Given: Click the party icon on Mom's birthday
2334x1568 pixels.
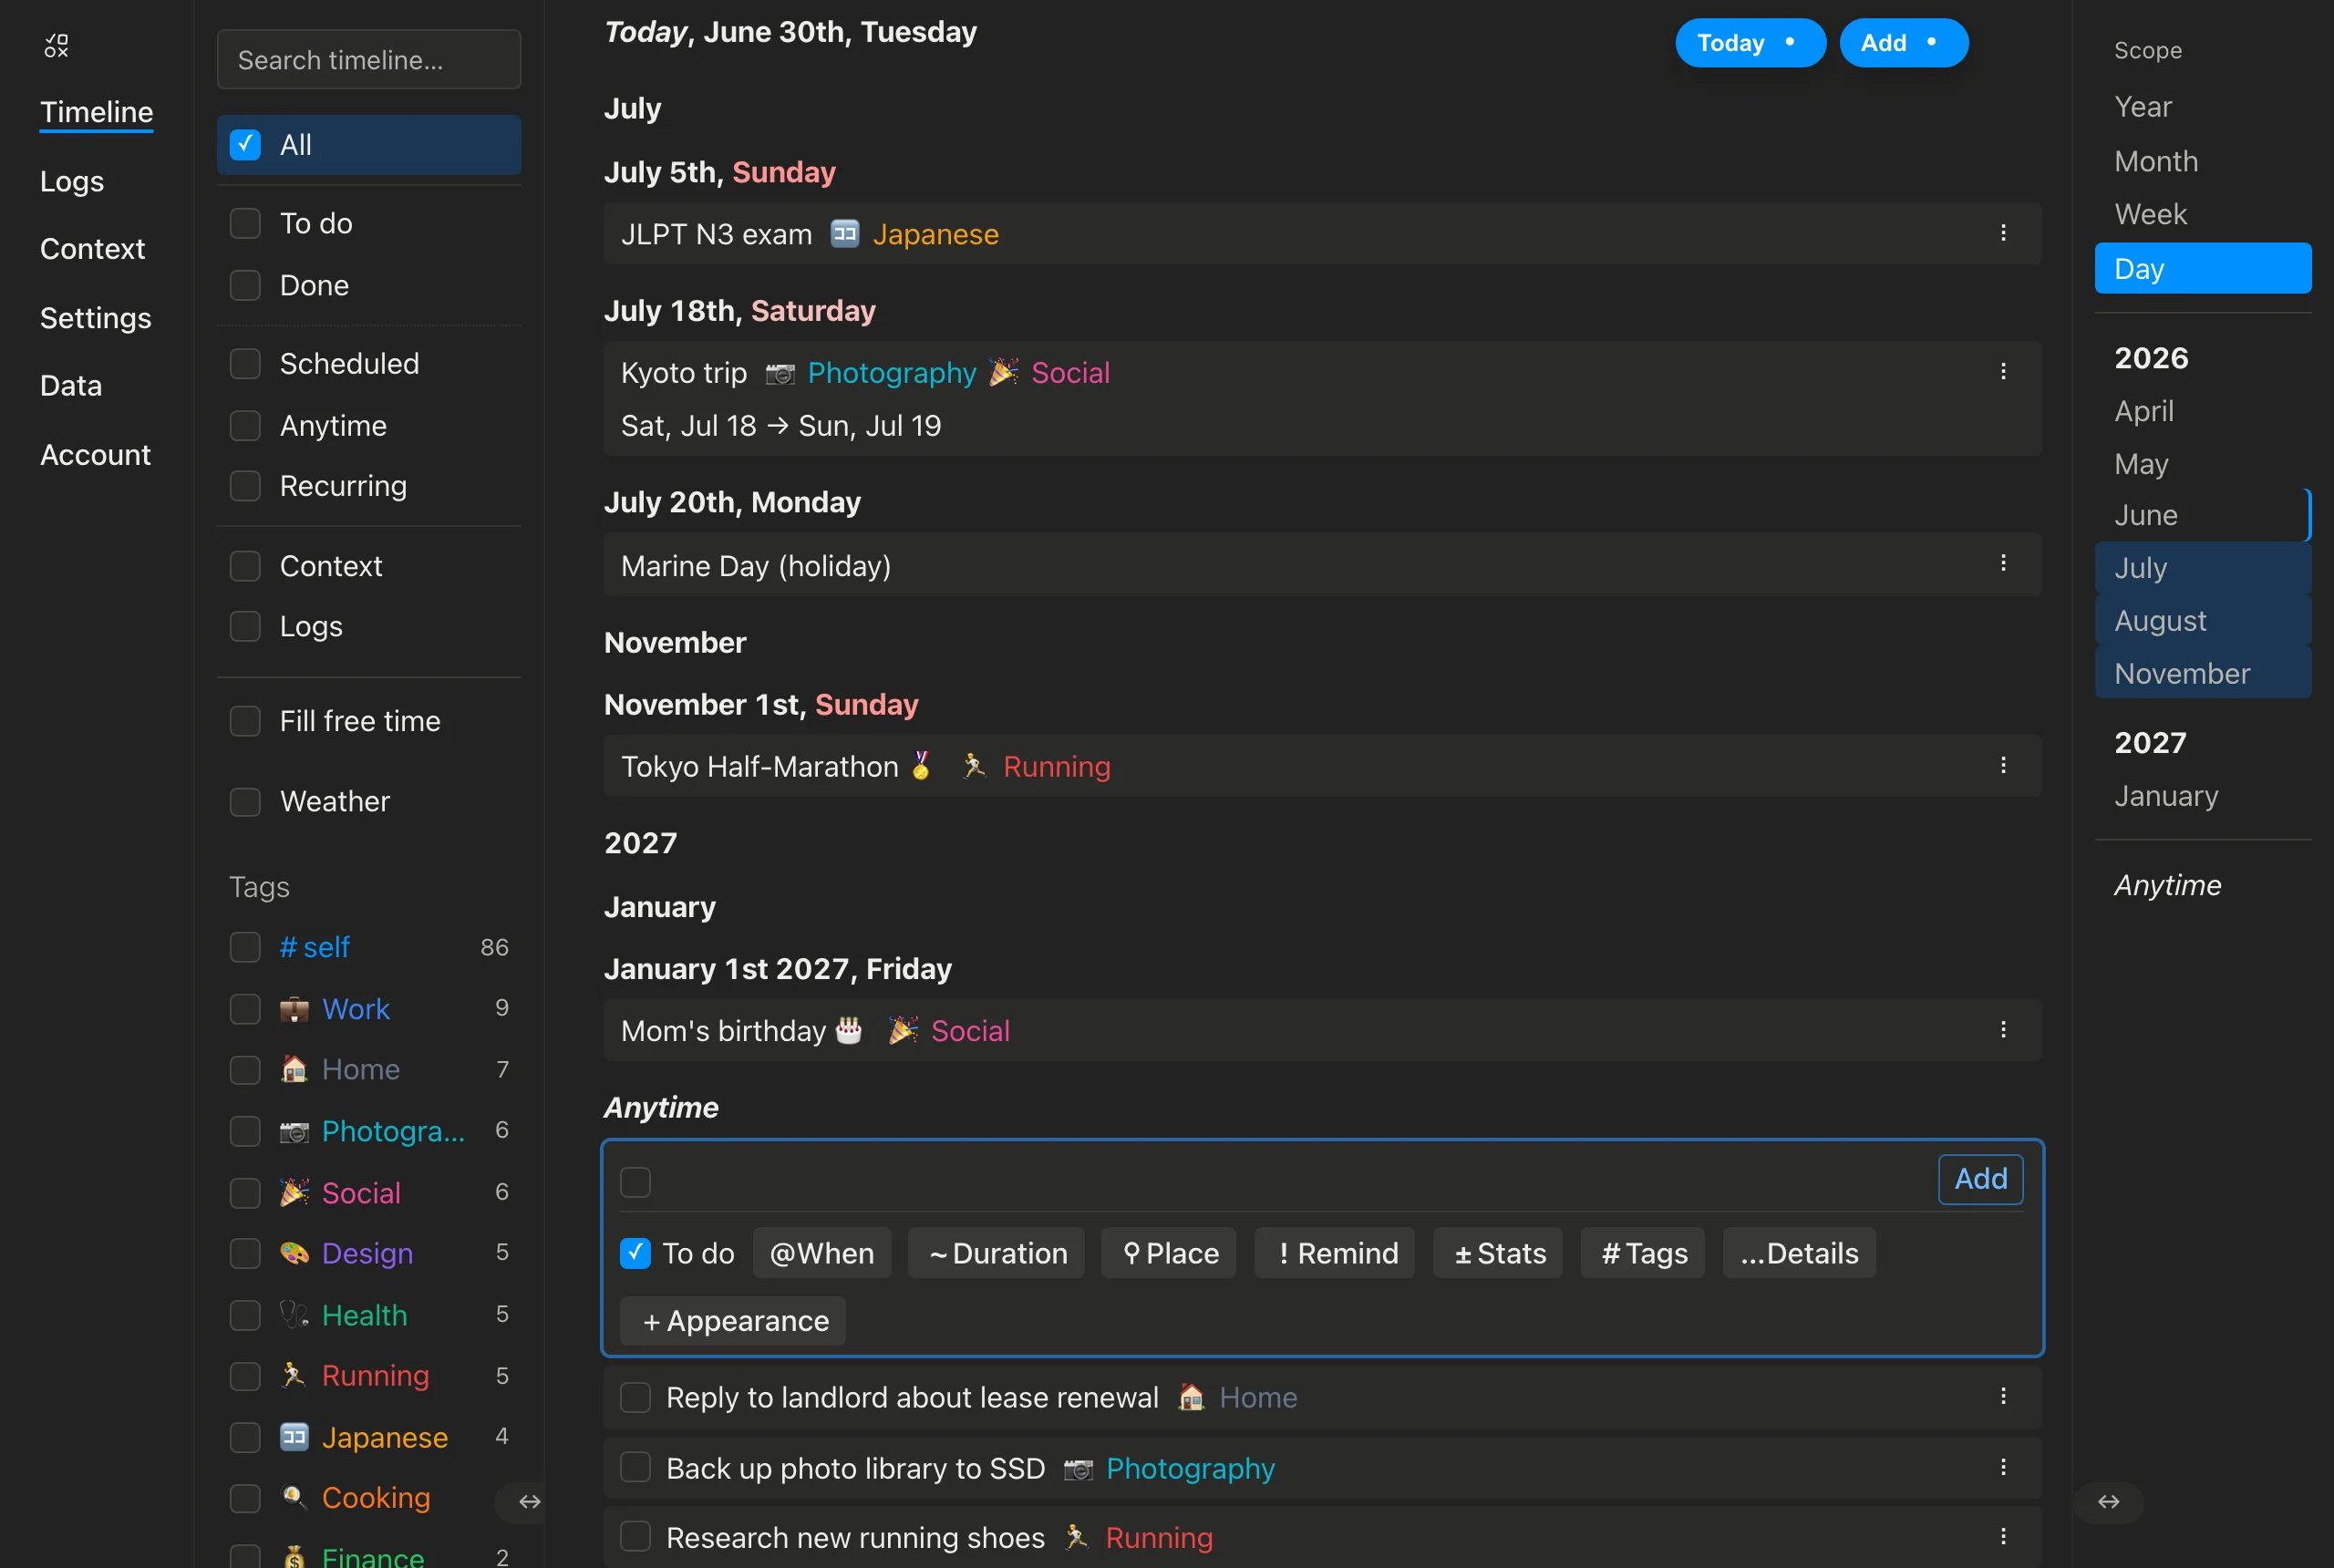Looking at the screenshot, I should click(903, 1030).
